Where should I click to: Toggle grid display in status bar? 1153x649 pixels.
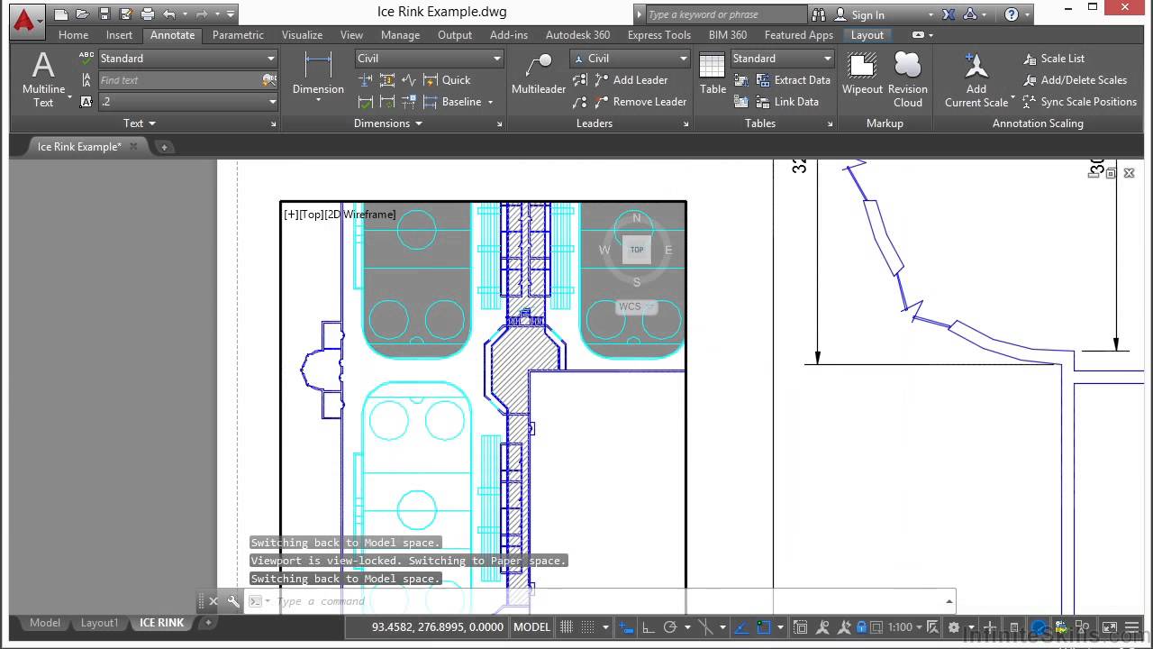[x=567, y=627]
